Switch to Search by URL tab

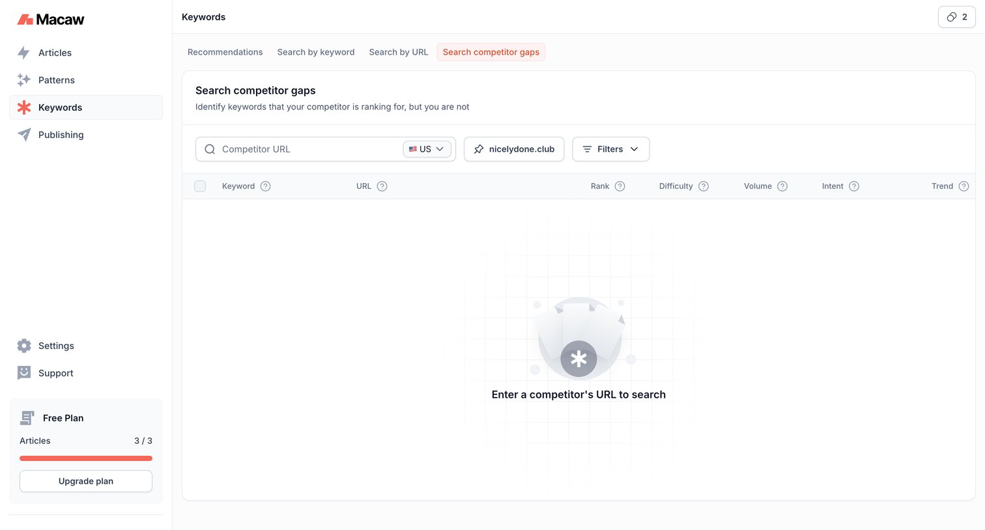399,52
